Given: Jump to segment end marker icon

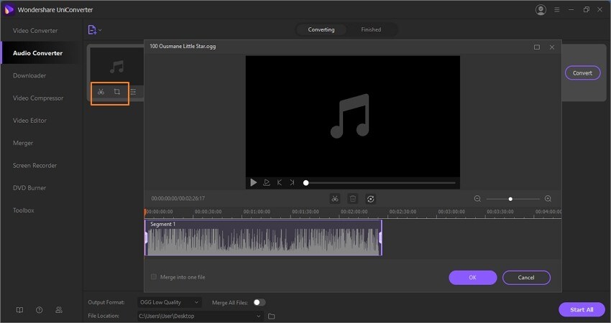Looking at the screenshot, I should click(292, 182).
